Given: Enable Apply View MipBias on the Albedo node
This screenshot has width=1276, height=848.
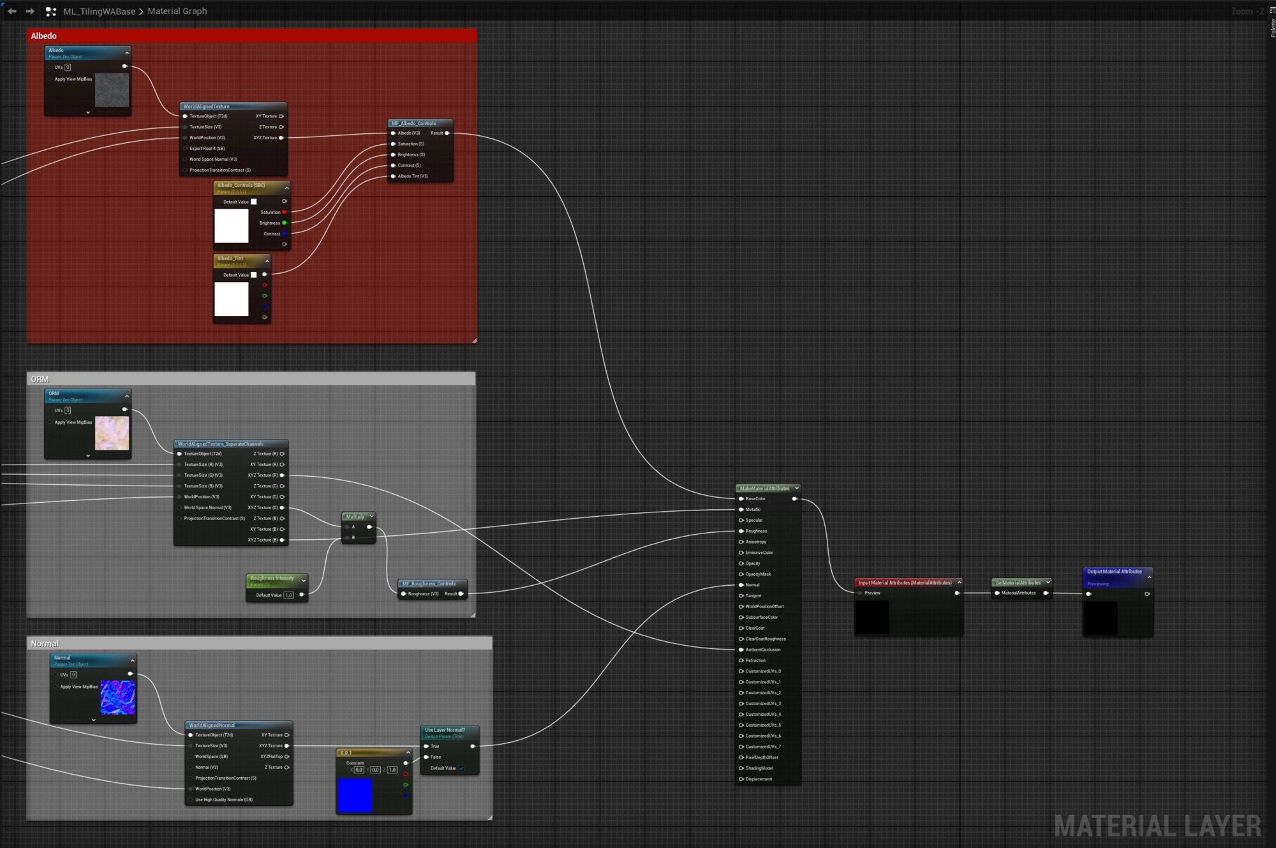Looking at the screenshot, I should (x=50, y=77).
